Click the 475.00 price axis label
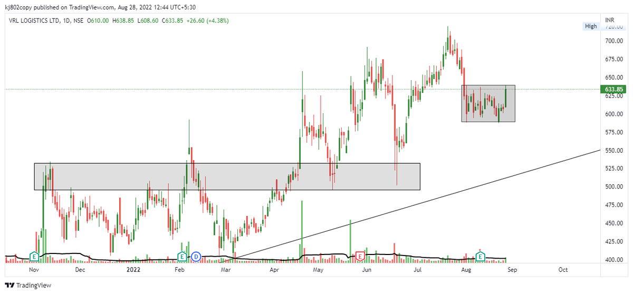 (613, 205)
